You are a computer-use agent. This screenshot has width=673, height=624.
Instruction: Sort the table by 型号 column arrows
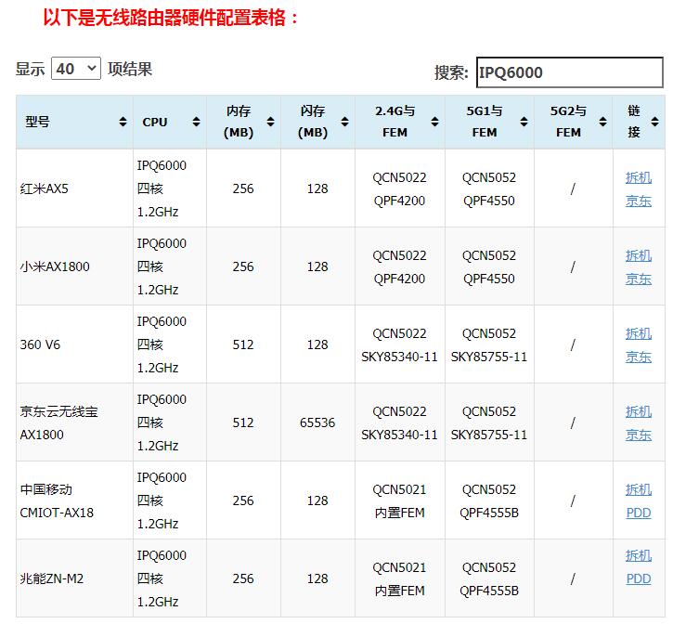click(x=123, y=122)
